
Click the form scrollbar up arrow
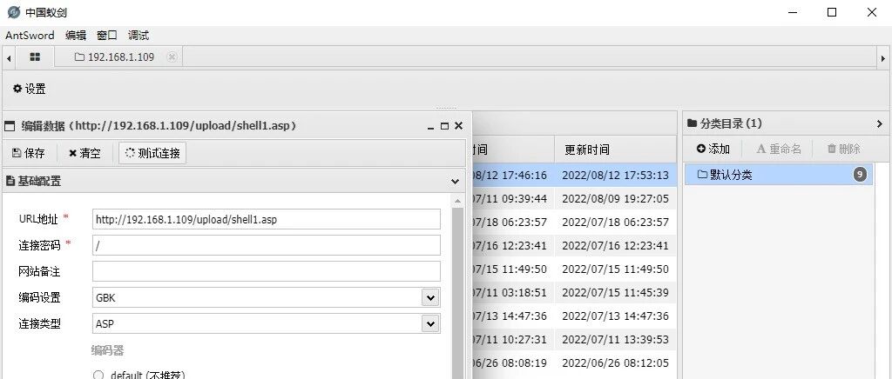[457, 202]
